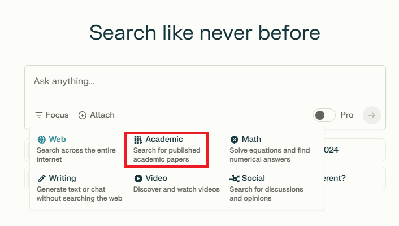Click the Pro label text
Viewport: 399px width, 226px height.
pyautogui.click(x=346, y=115)
